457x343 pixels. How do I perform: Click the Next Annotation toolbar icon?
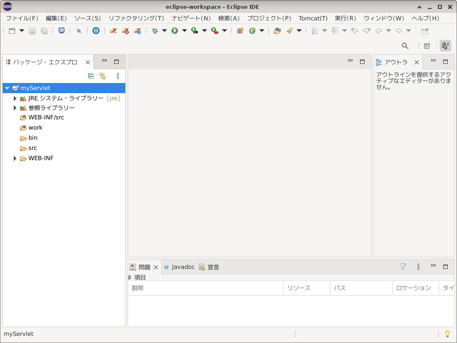click(x=315, y=31)
